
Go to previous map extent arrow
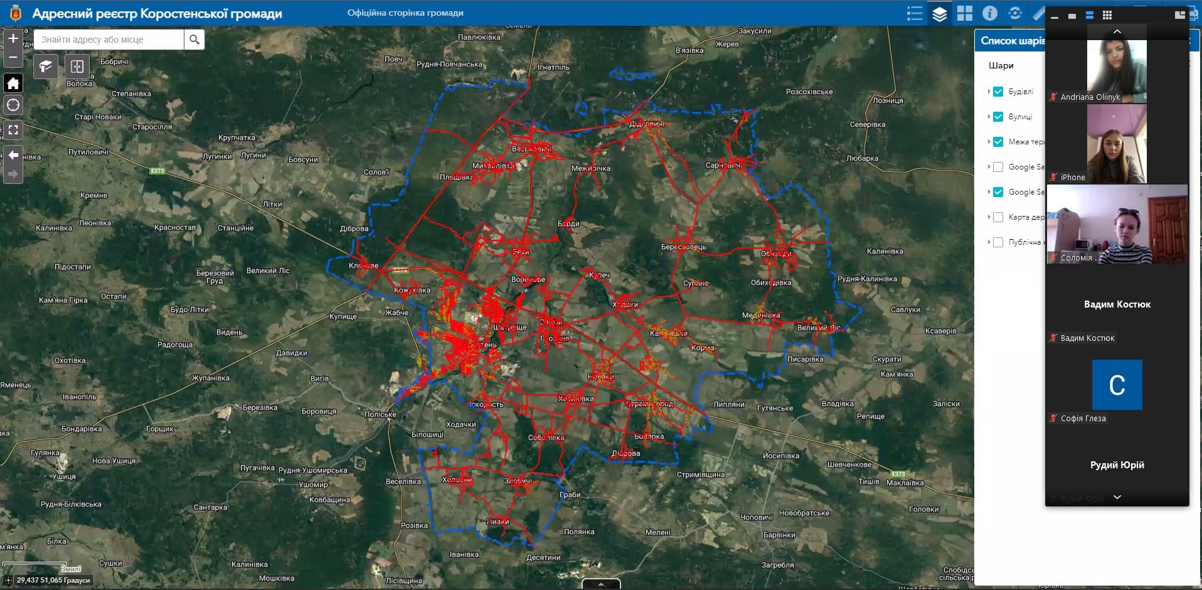[13, 155]
